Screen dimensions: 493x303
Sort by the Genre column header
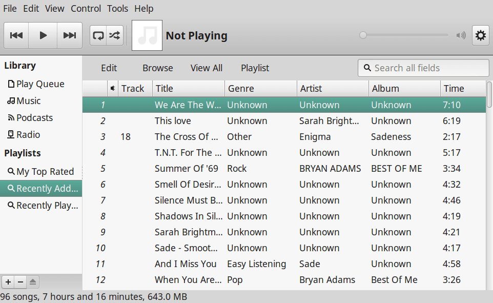point(261,88)
